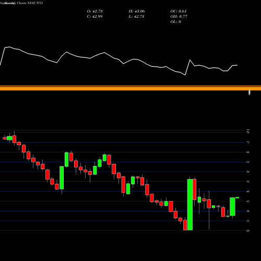Click the 66 price axis label

248,152
